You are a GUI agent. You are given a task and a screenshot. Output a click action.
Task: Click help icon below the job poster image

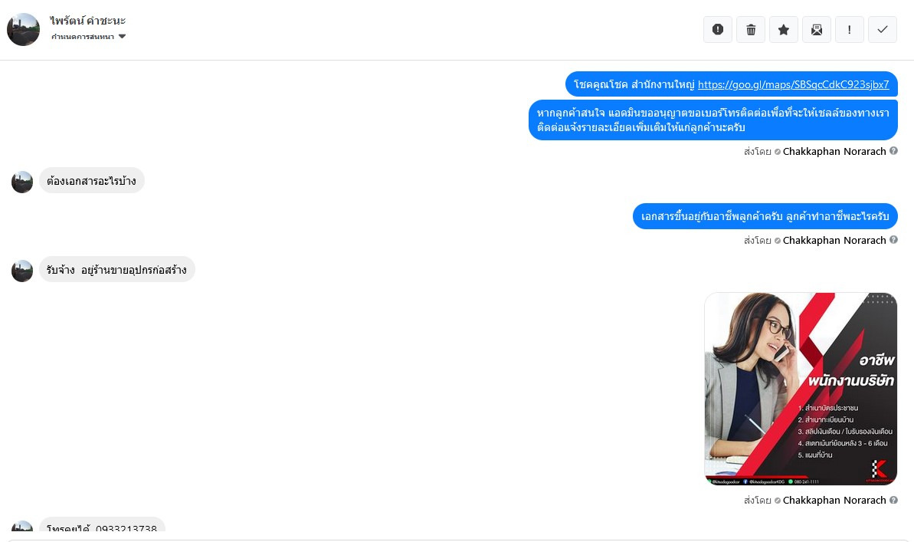[893, 500]
